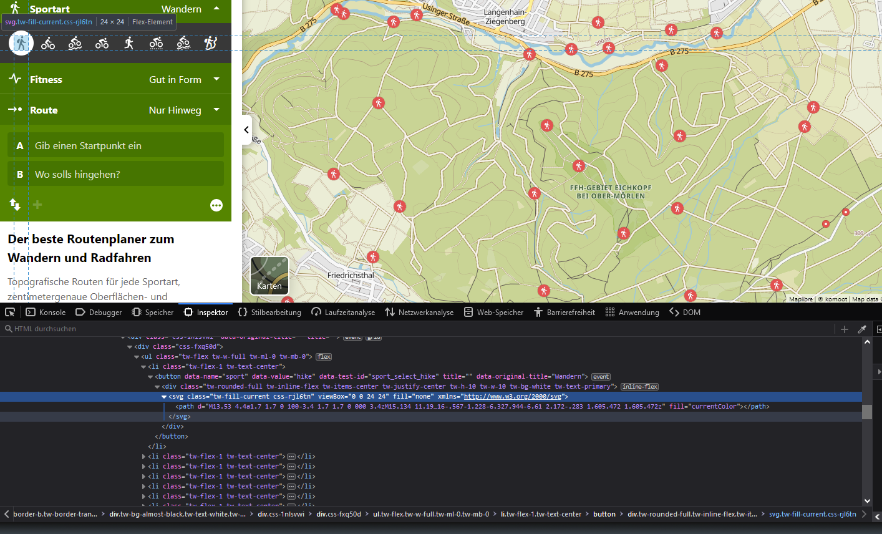The width and height of the screenshot is (882, 534).
Task: Click the w3.org SVG namespace link
Action: click(513, 397)
